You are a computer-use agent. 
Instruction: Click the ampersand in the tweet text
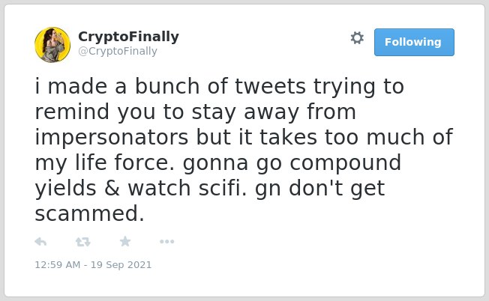tap(112, 189)
